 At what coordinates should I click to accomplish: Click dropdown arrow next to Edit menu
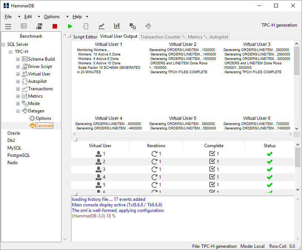point(39,17)
